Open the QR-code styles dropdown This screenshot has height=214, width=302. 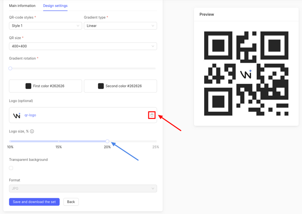[45, 26]
